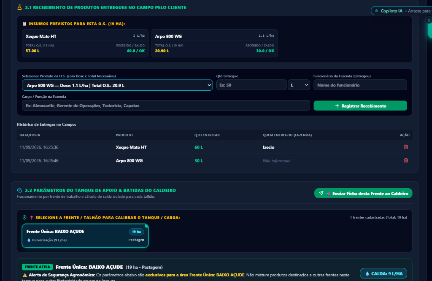Click the map pin icon beside Selecione a Frente

24,218
